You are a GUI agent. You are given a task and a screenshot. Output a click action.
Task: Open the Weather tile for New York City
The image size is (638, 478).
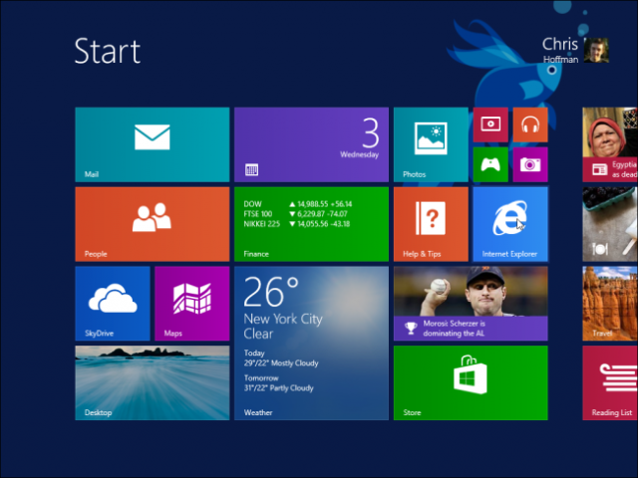pos(311,344)
